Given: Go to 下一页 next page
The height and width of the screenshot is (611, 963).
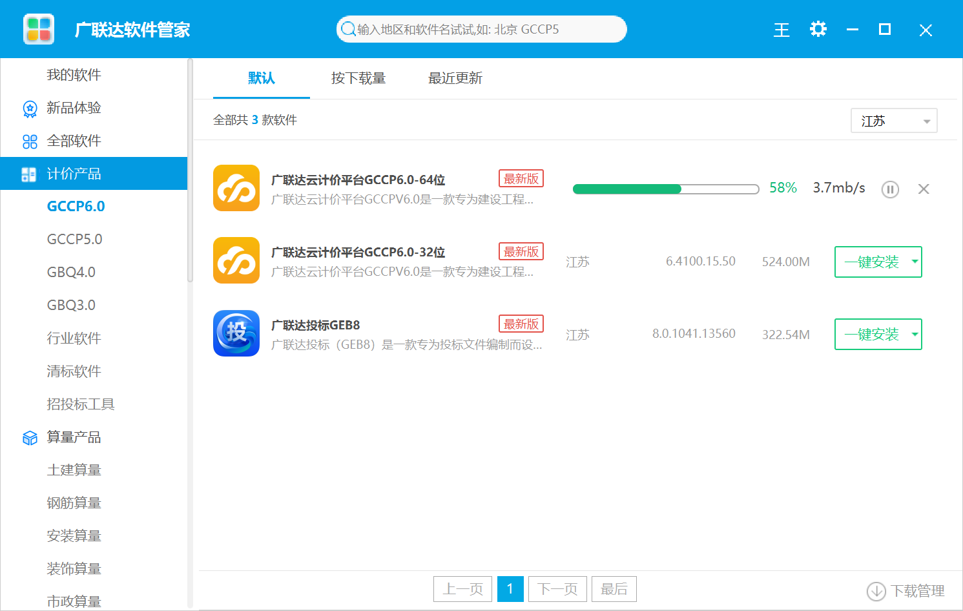Looking at the screenshot, I should click(557, 589).
